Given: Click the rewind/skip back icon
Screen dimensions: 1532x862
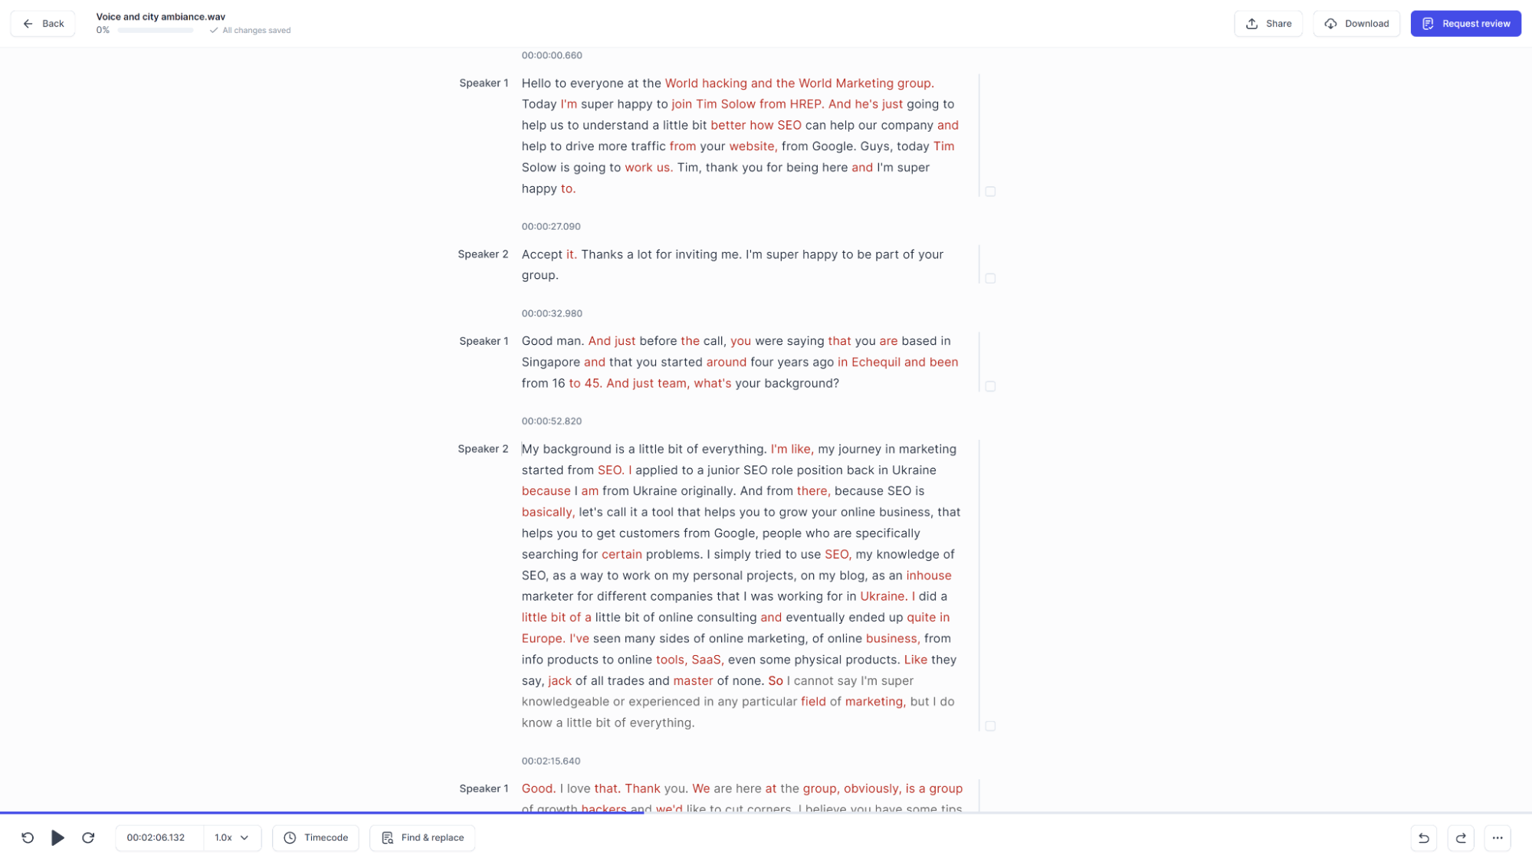Looking at the screenshot, I should click(x=28, y=837).
